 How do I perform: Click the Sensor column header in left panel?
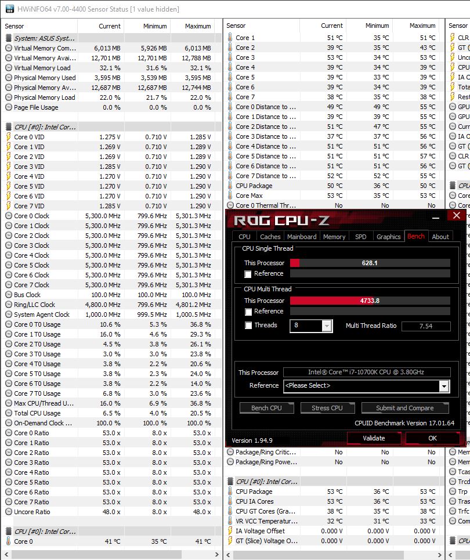[x=39, y=26]
